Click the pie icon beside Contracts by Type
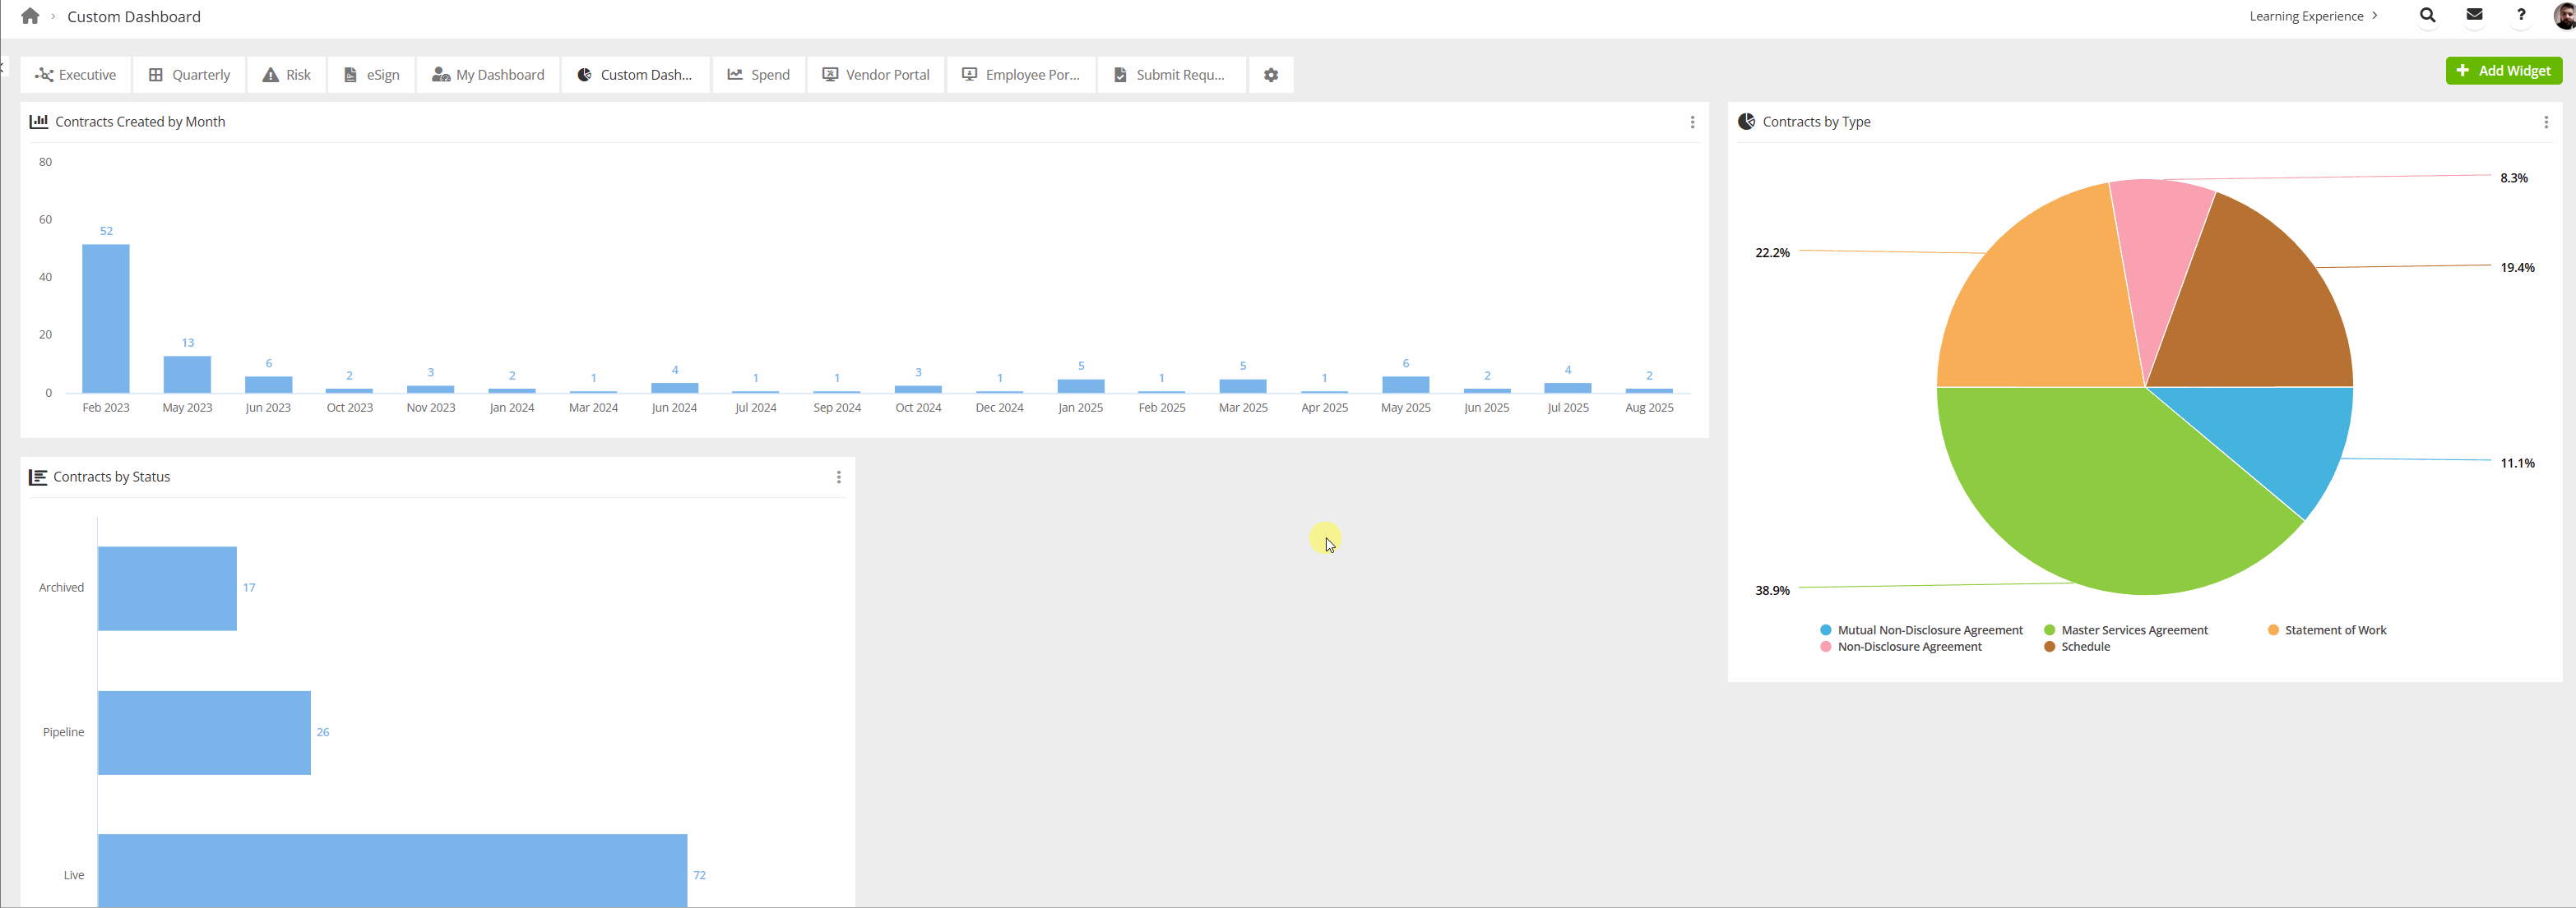Image resolution: width=2576 pixels, height=908 pixels. pos(1746,122)
